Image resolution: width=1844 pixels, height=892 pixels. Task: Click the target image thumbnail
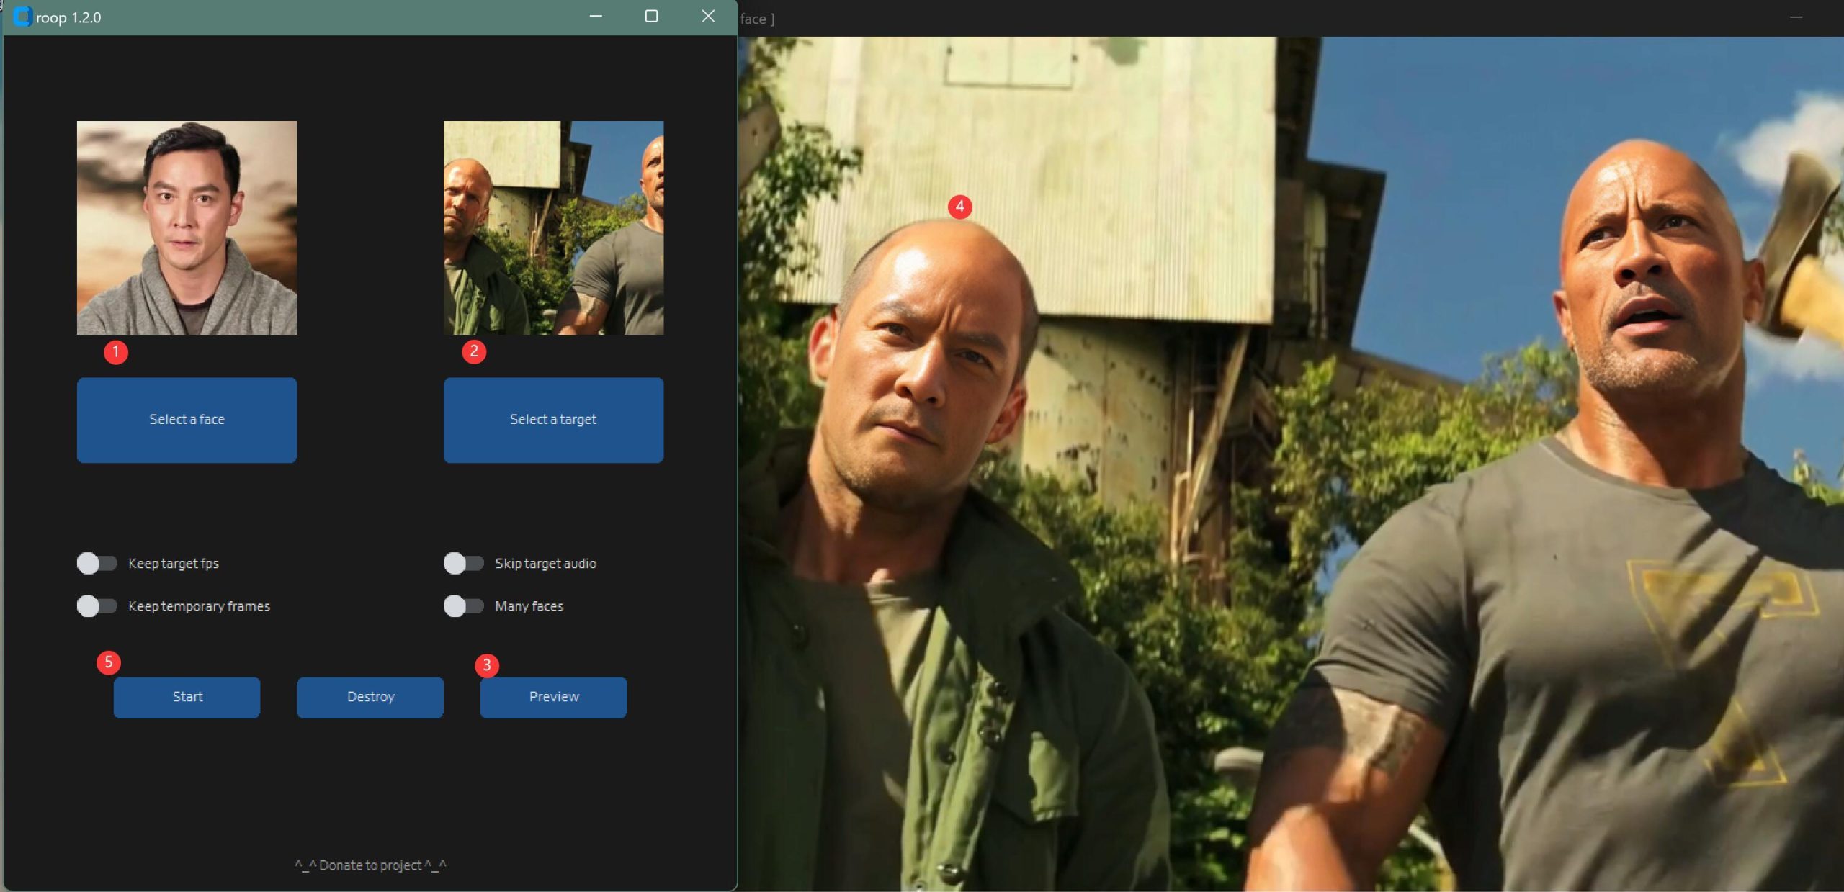[553, 227]
